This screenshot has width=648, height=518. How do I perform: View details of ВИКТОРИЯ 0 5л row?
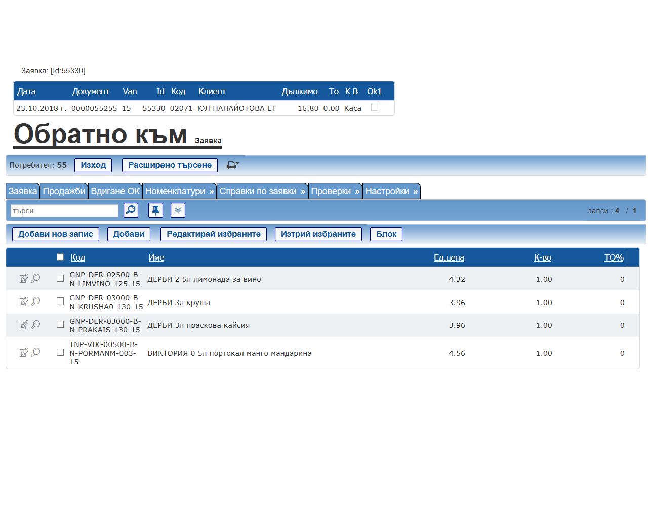point(36,352)
